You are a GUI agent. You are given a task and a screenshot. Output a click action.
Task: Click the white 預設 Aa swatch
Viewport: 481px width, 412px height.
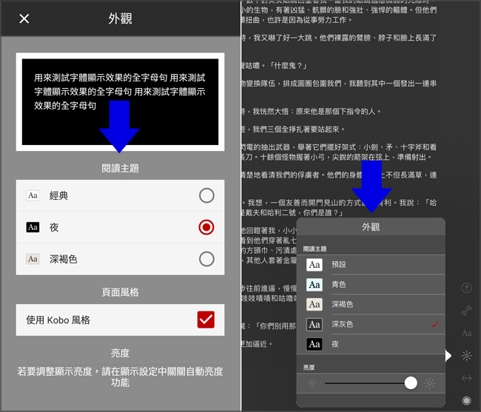click(x=314, y=265)
